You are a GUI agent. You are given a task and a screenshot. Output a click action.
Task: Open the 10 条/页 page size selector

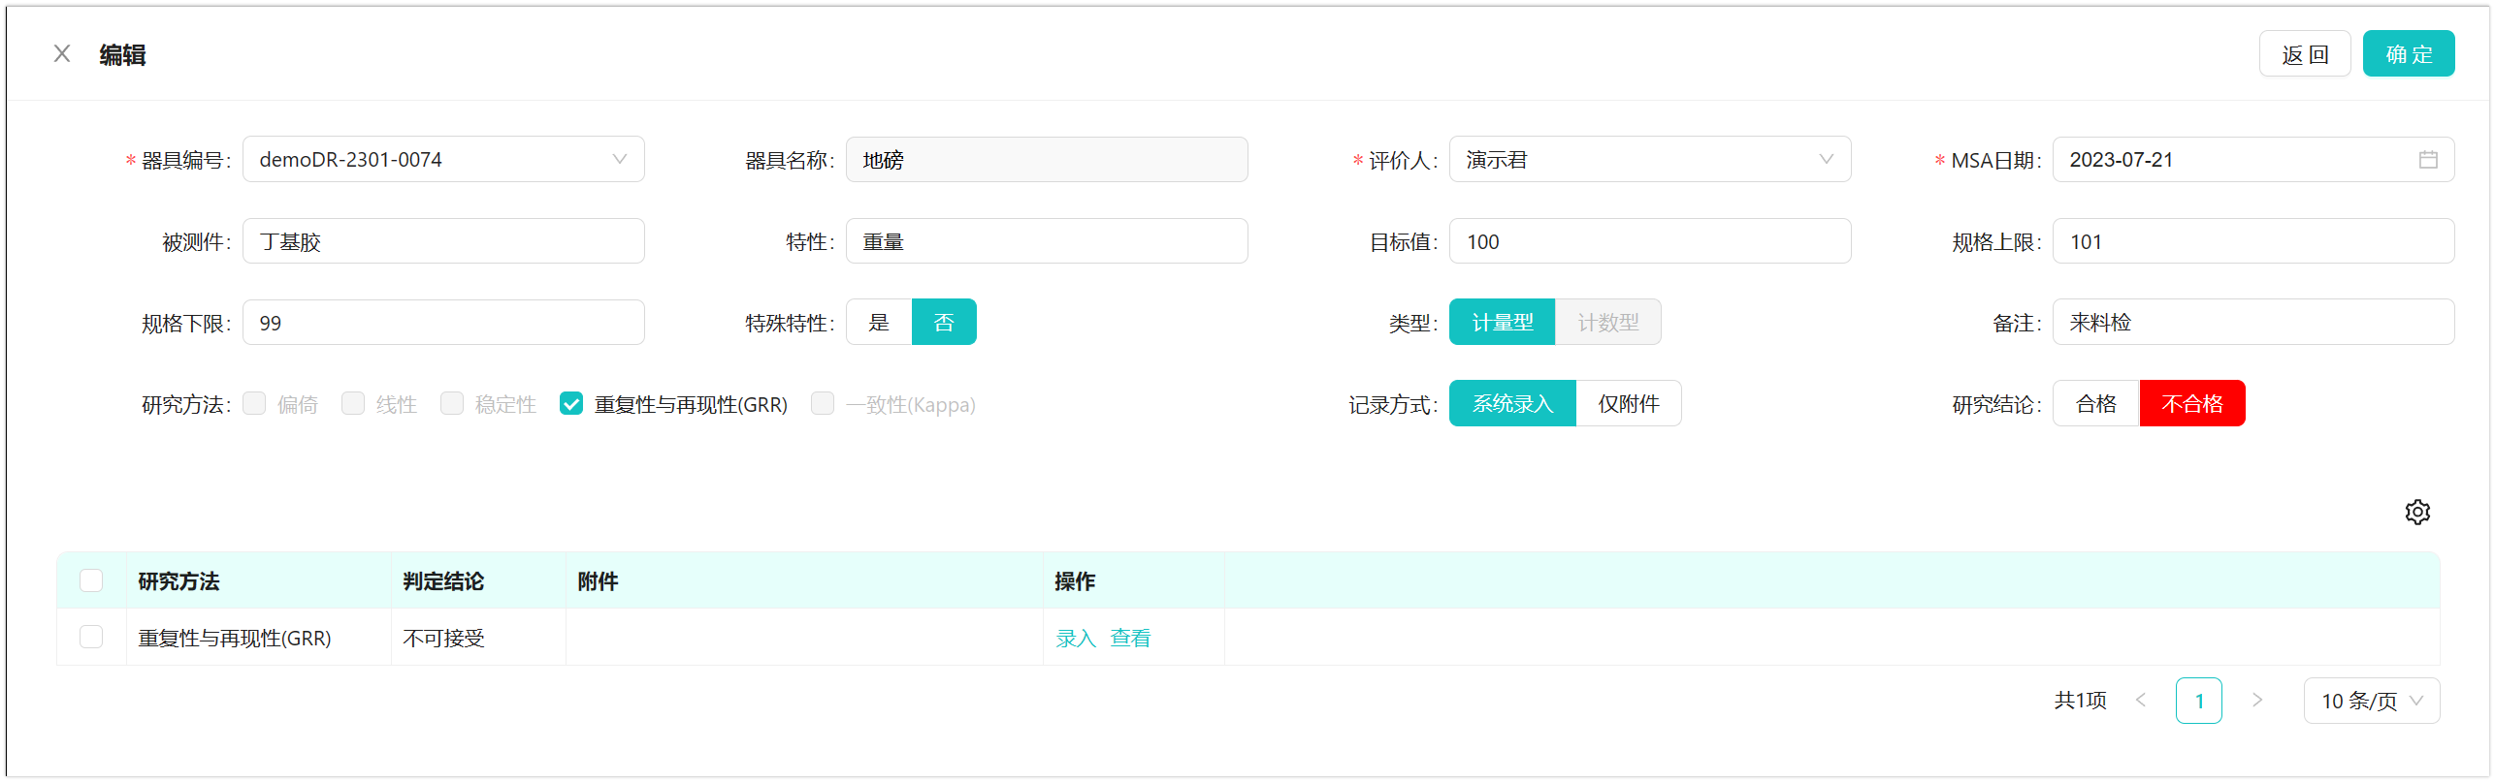(x=2370, y=701)
